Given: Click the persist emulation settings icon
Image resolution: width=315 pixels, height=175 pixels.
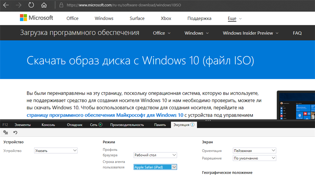Looking at the screenshot, I should click(6, 132).
